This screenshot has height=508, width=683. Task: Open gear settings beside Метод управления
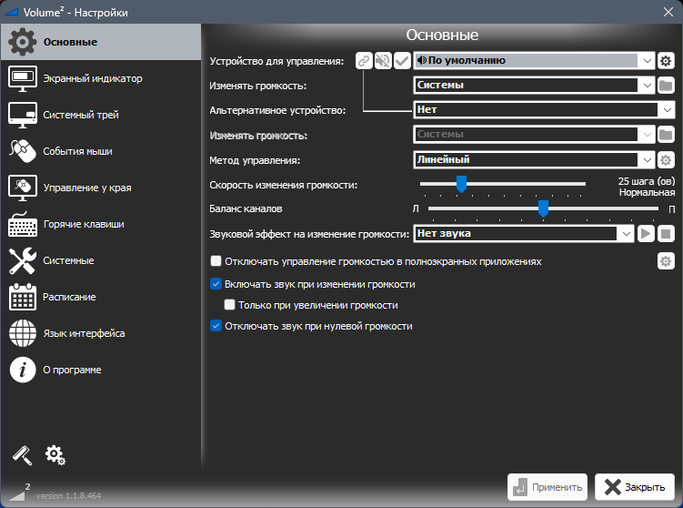coord(666,160)
